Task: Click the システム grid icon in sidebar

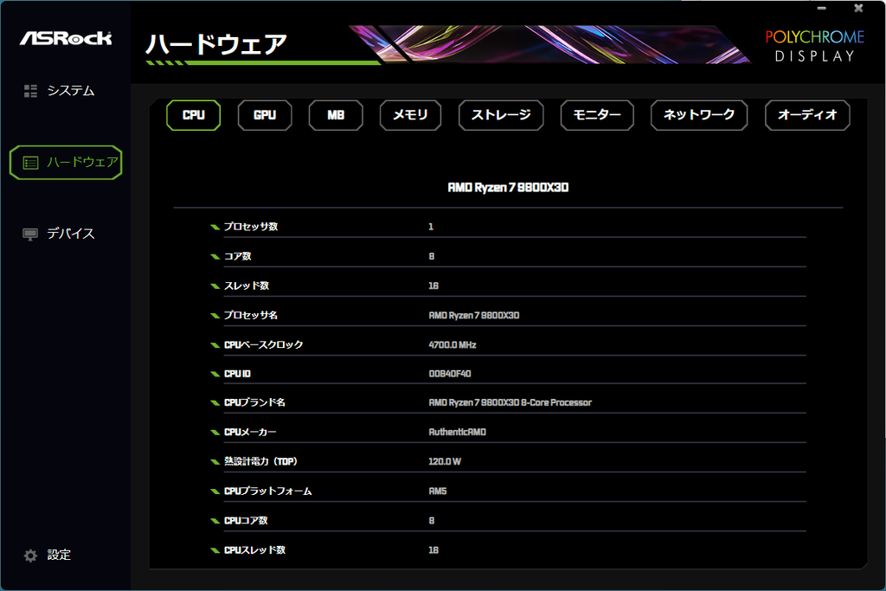Action: click(30, 91)
